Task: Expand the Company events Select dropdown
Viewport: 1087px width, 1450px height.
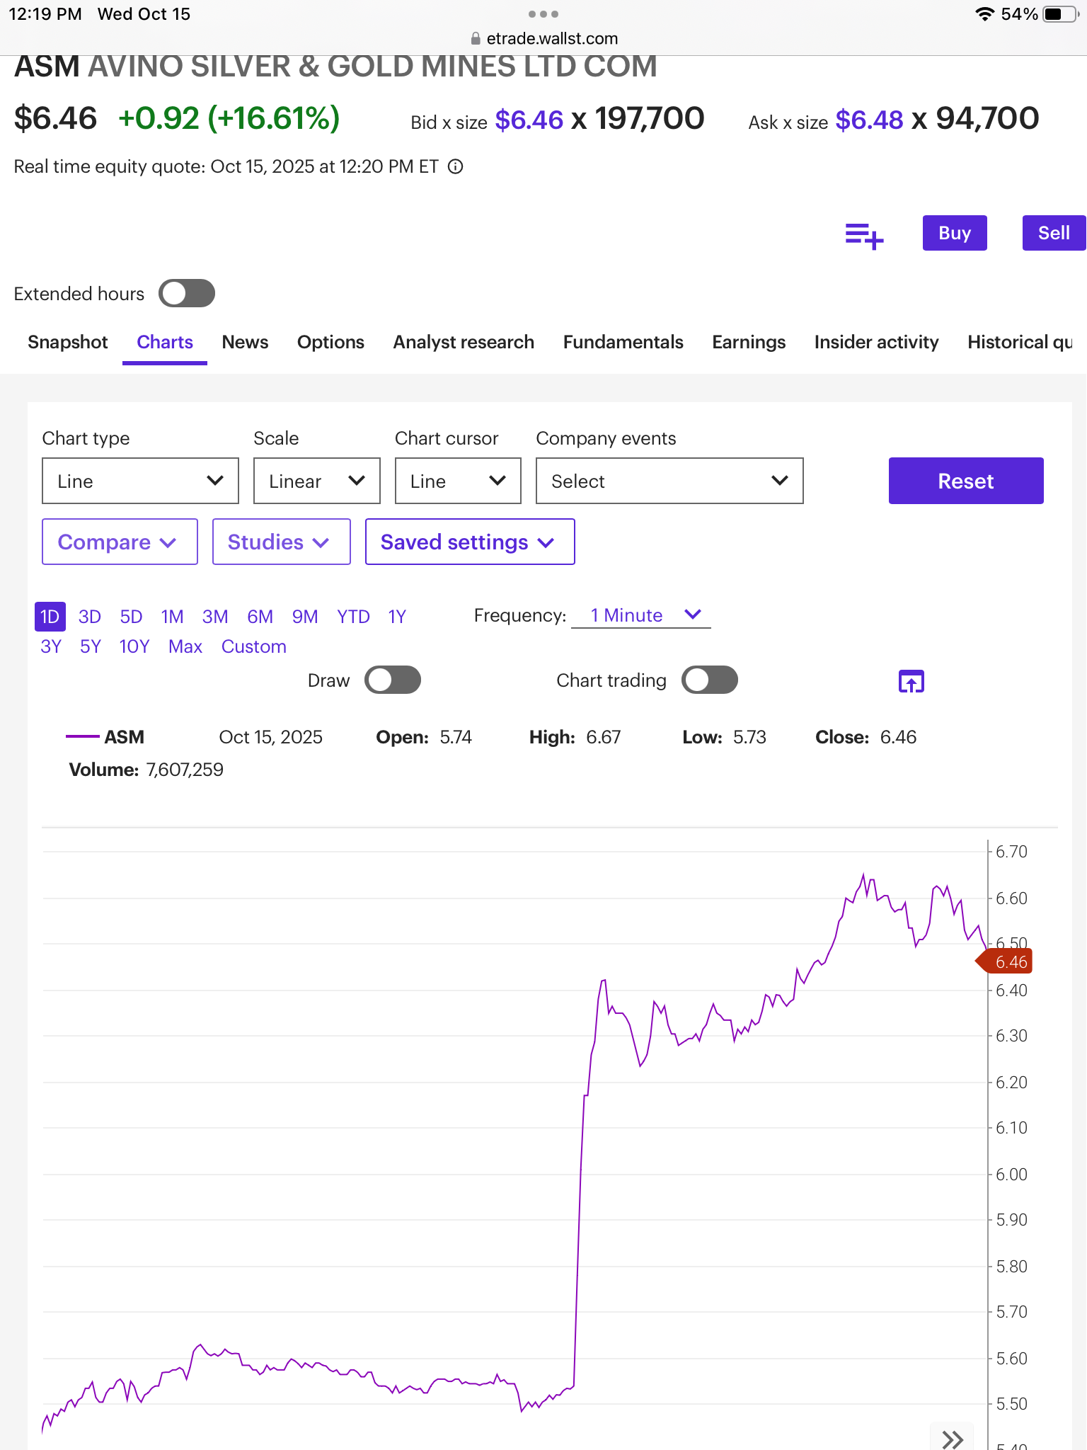Action: (x=669, y=481)
